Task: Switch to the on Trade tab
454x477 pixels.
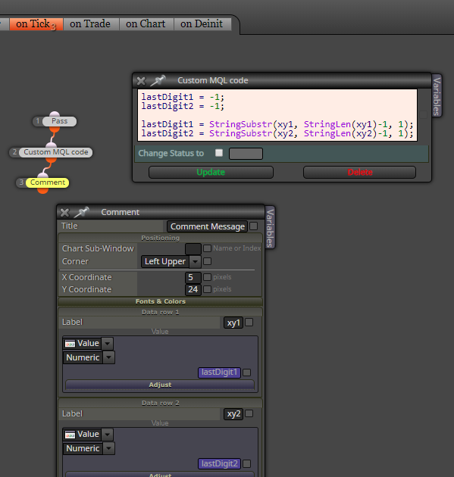Action: tap(90, 23)
